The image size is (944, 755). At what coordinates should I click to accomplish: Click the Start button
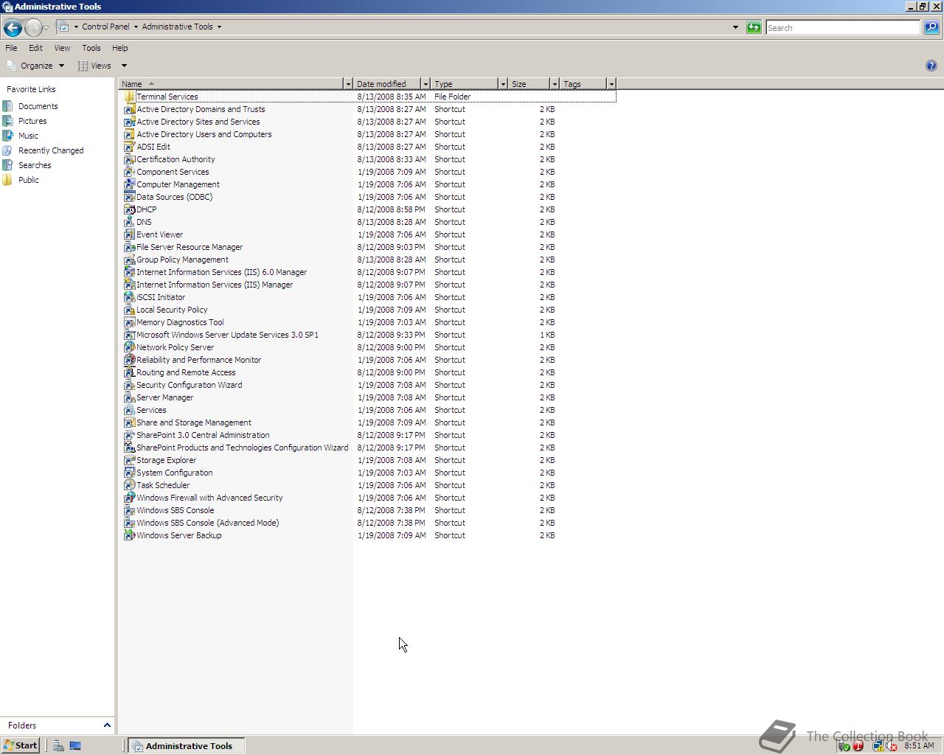click(x=21, y=745)
